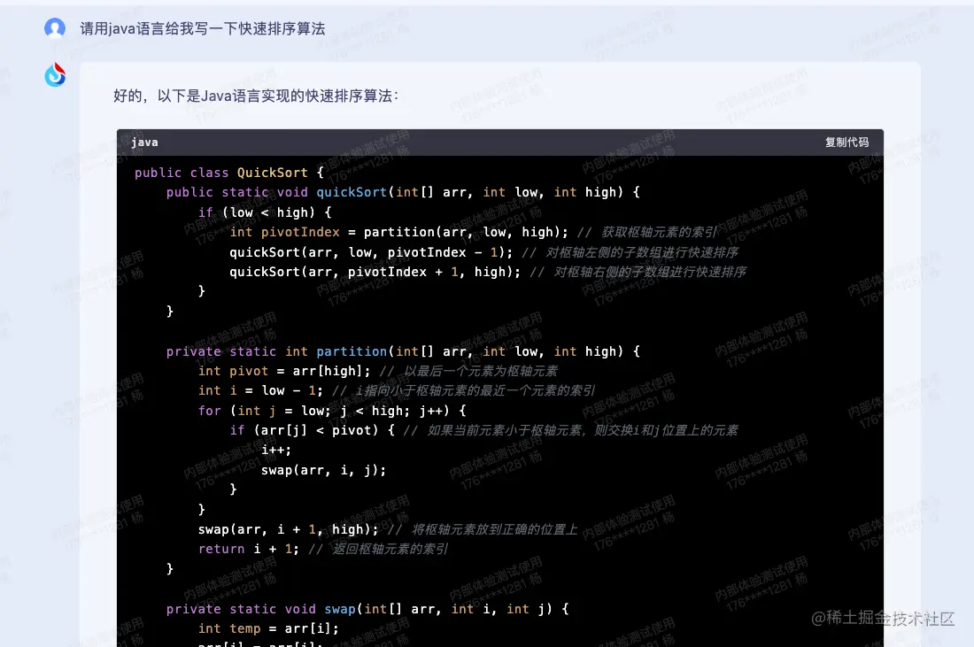Click the comment 对枢轴右侧的子数组进行快速排序
The image size is (974, 647).
click(x=638, y=272)
